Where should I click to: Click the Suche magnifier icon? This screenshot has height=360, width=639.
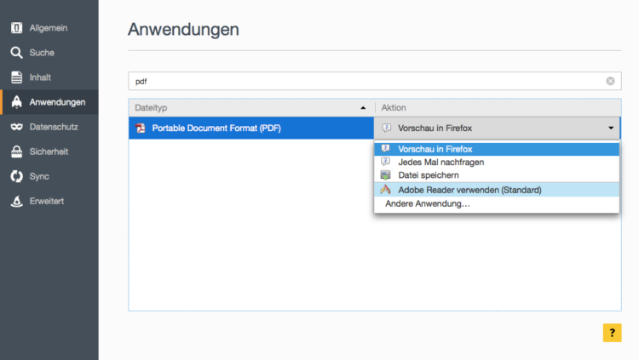[16, 53]
